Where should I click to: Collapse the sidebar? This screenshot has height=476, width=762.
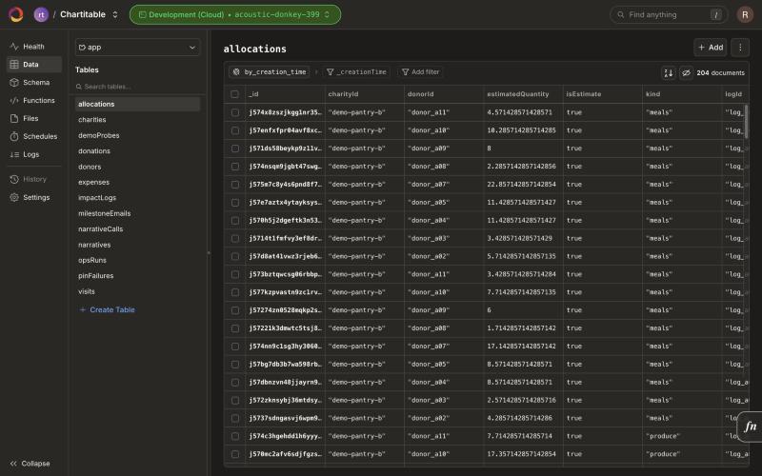coord(30,464)
